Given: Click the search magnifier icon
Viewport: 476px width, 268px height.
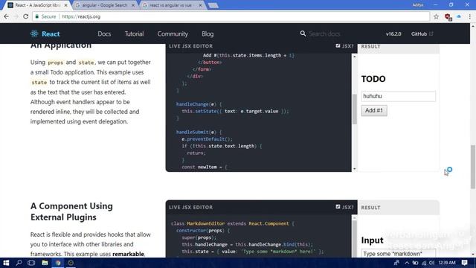Looking at the screenshot, I should pyautogui.click(x=303, y=33).
